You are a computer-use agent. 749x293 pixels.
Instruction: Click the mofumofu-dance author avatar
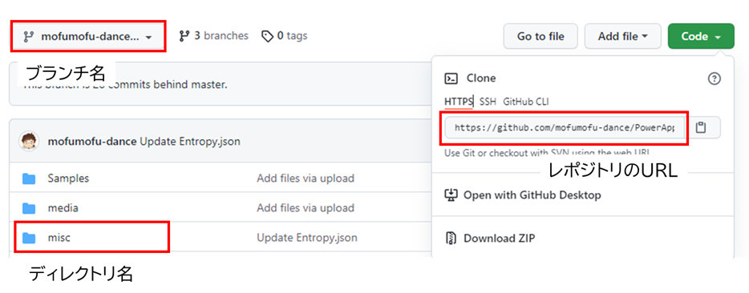tap(29, 141)
